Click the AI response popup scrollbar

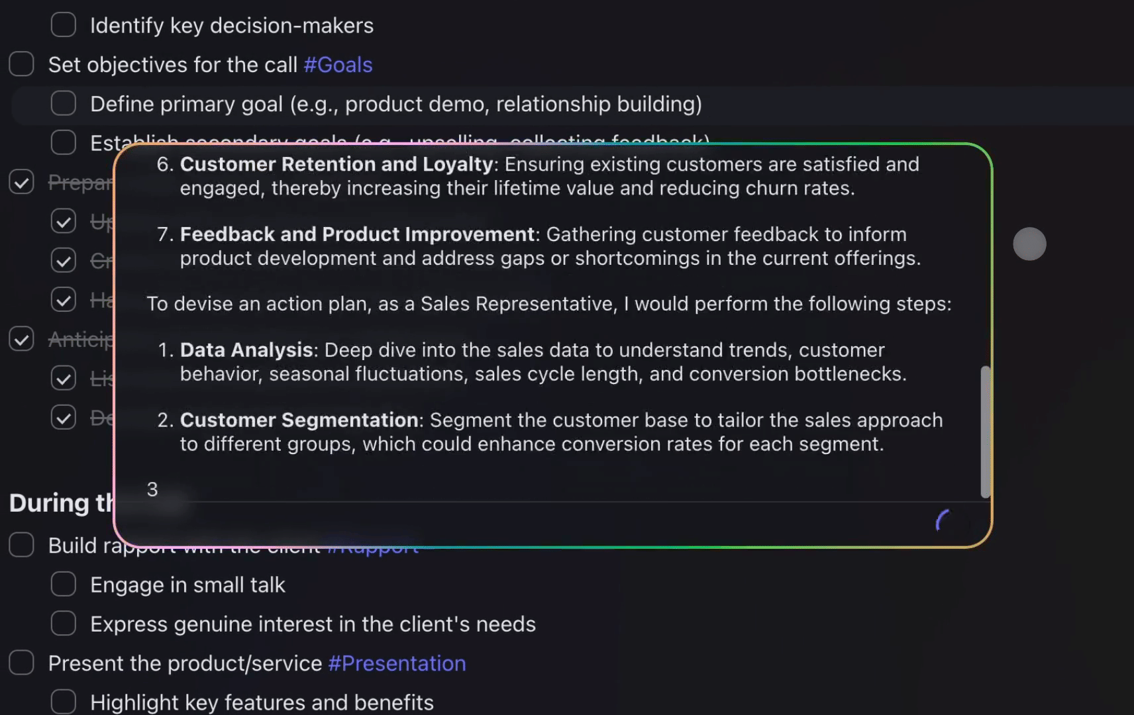(x=985, y=431)
